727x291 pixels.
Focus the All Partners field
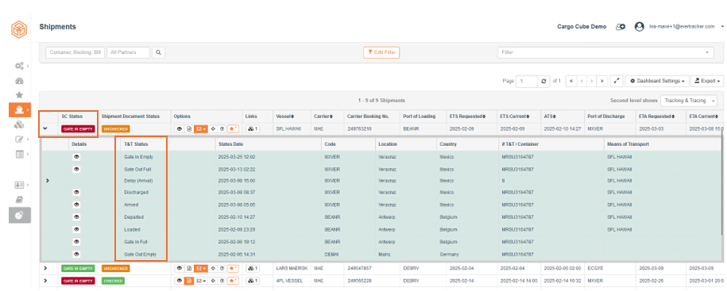129,53
